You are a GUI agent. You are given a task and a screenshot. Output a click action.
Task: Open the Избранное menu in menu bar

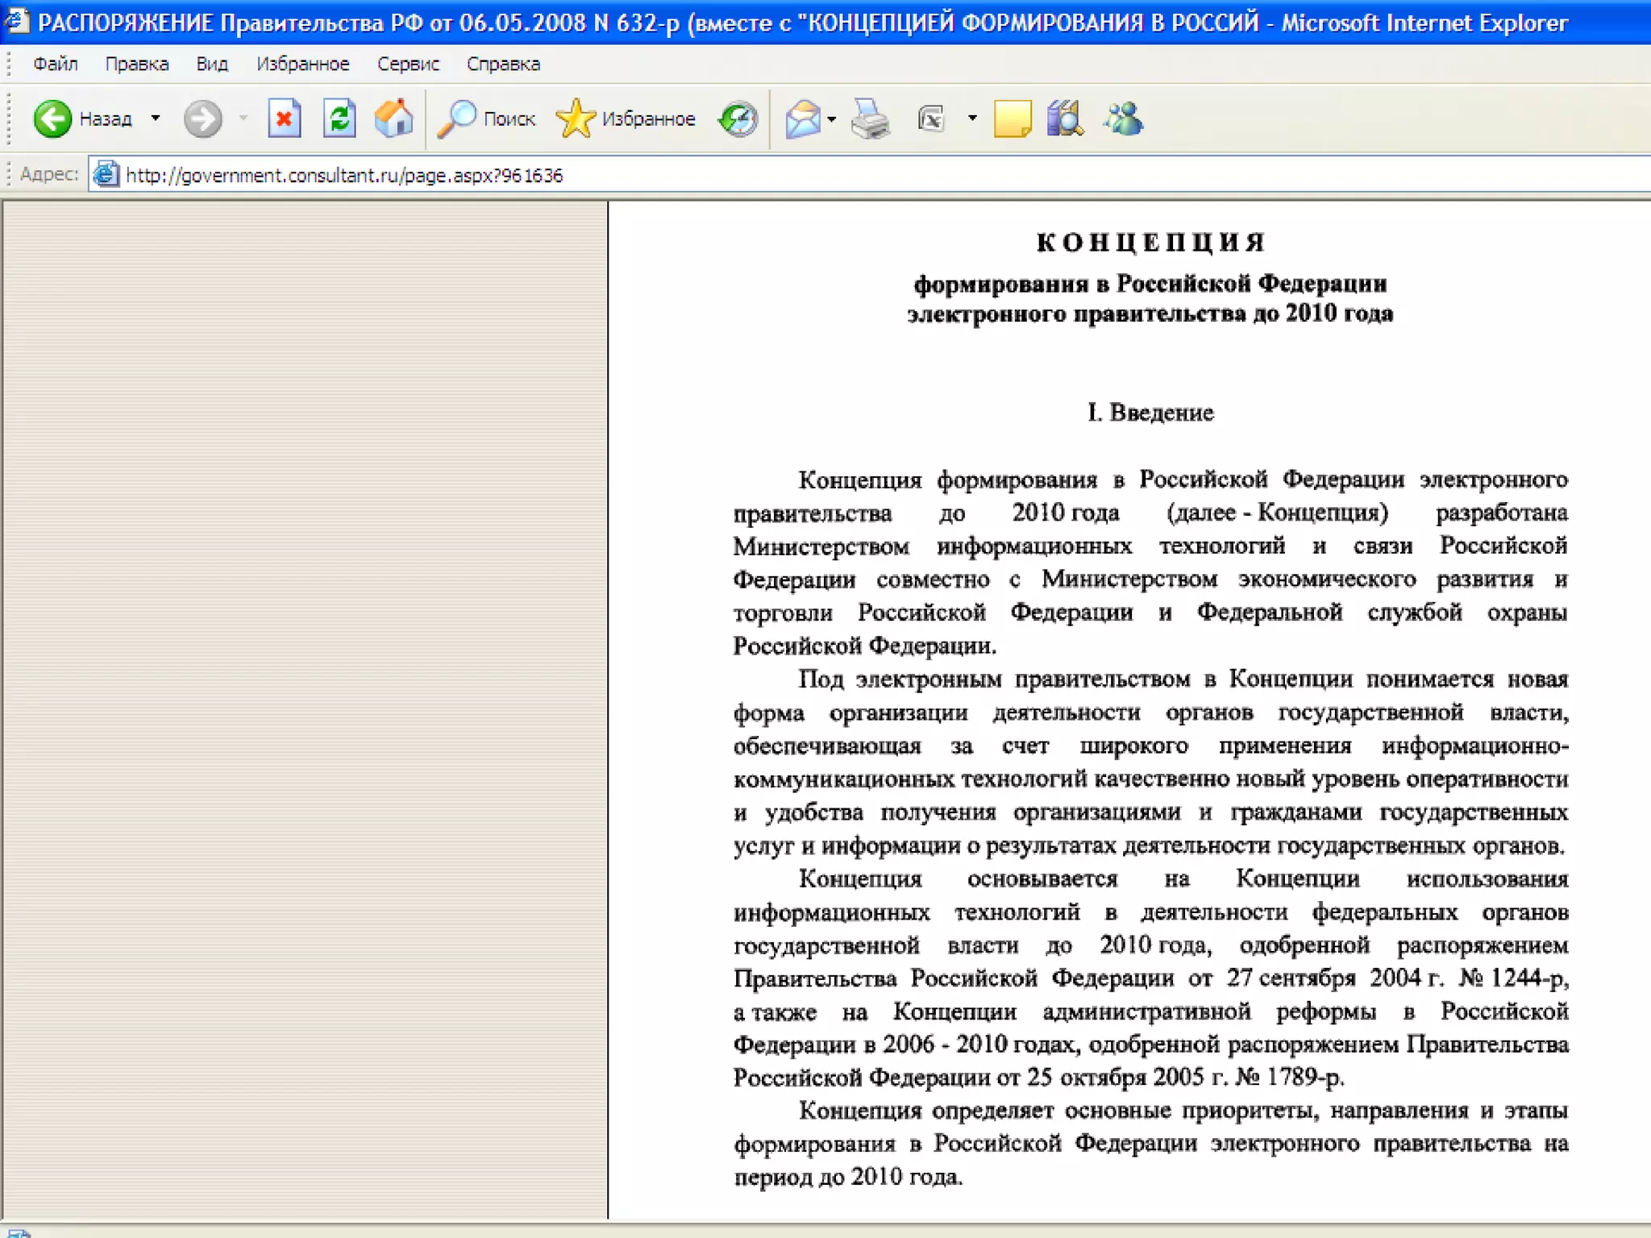303,64
